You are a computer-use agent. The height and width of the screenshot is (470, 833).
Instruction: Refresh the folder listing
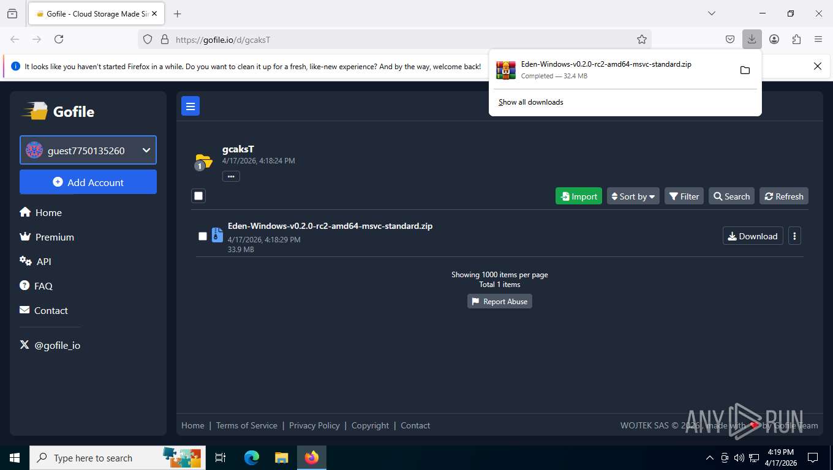click(784, 196)
